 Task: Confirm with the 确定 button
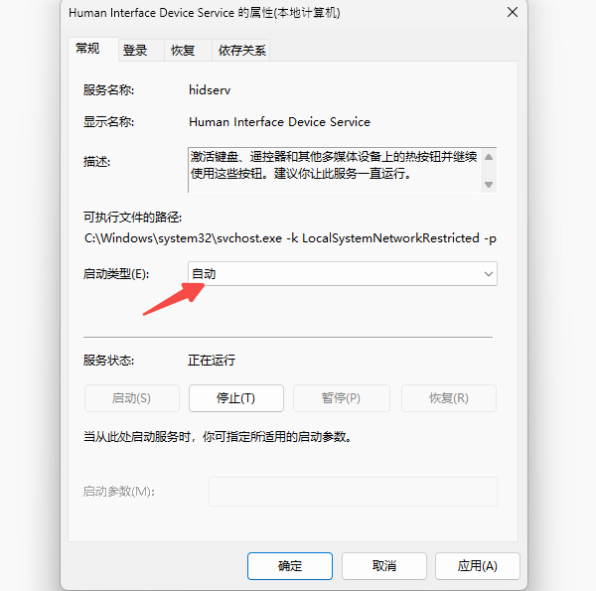(290, 566)
